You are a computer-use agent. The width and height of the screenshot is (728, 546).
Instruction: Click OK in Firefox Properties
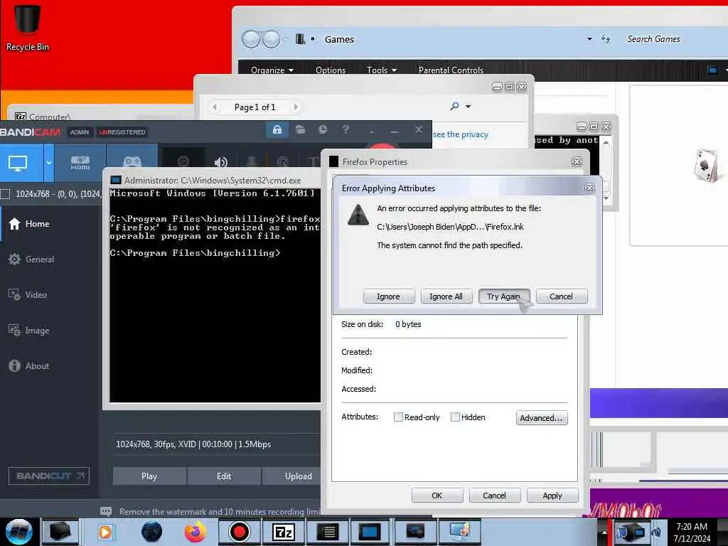tap(437, 496)
